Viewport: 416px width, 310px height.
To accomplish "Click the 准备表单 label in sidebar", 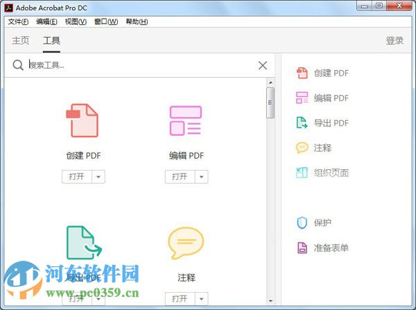I will click(331, 248).
